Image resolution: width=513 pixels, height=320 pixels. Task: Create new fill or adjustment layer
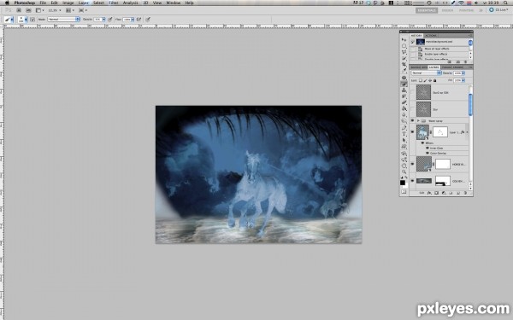[443, 193]
